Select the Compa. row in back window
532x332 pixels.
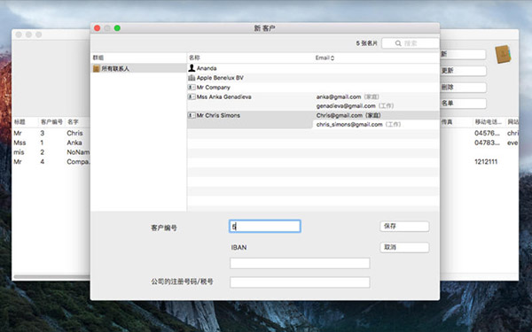51,162
